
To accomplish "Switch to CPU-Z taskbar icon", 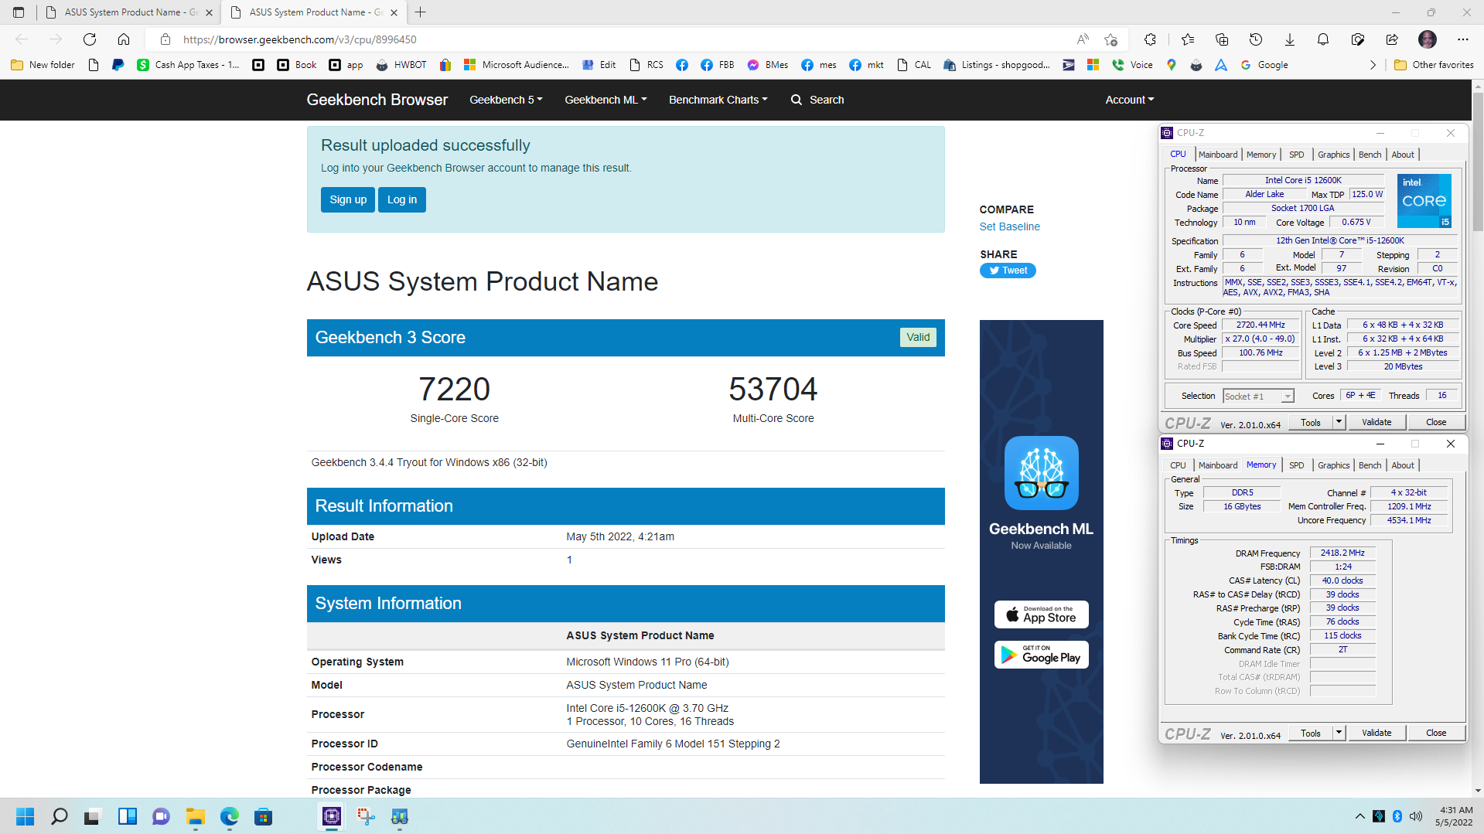I will coord(332,816).
